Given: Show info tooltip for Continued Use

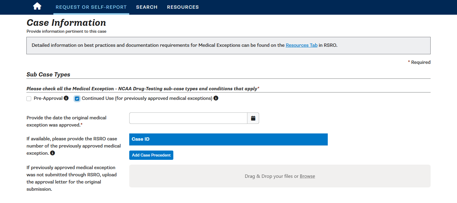Looking at the screenshot, I should tap(216, 98).
